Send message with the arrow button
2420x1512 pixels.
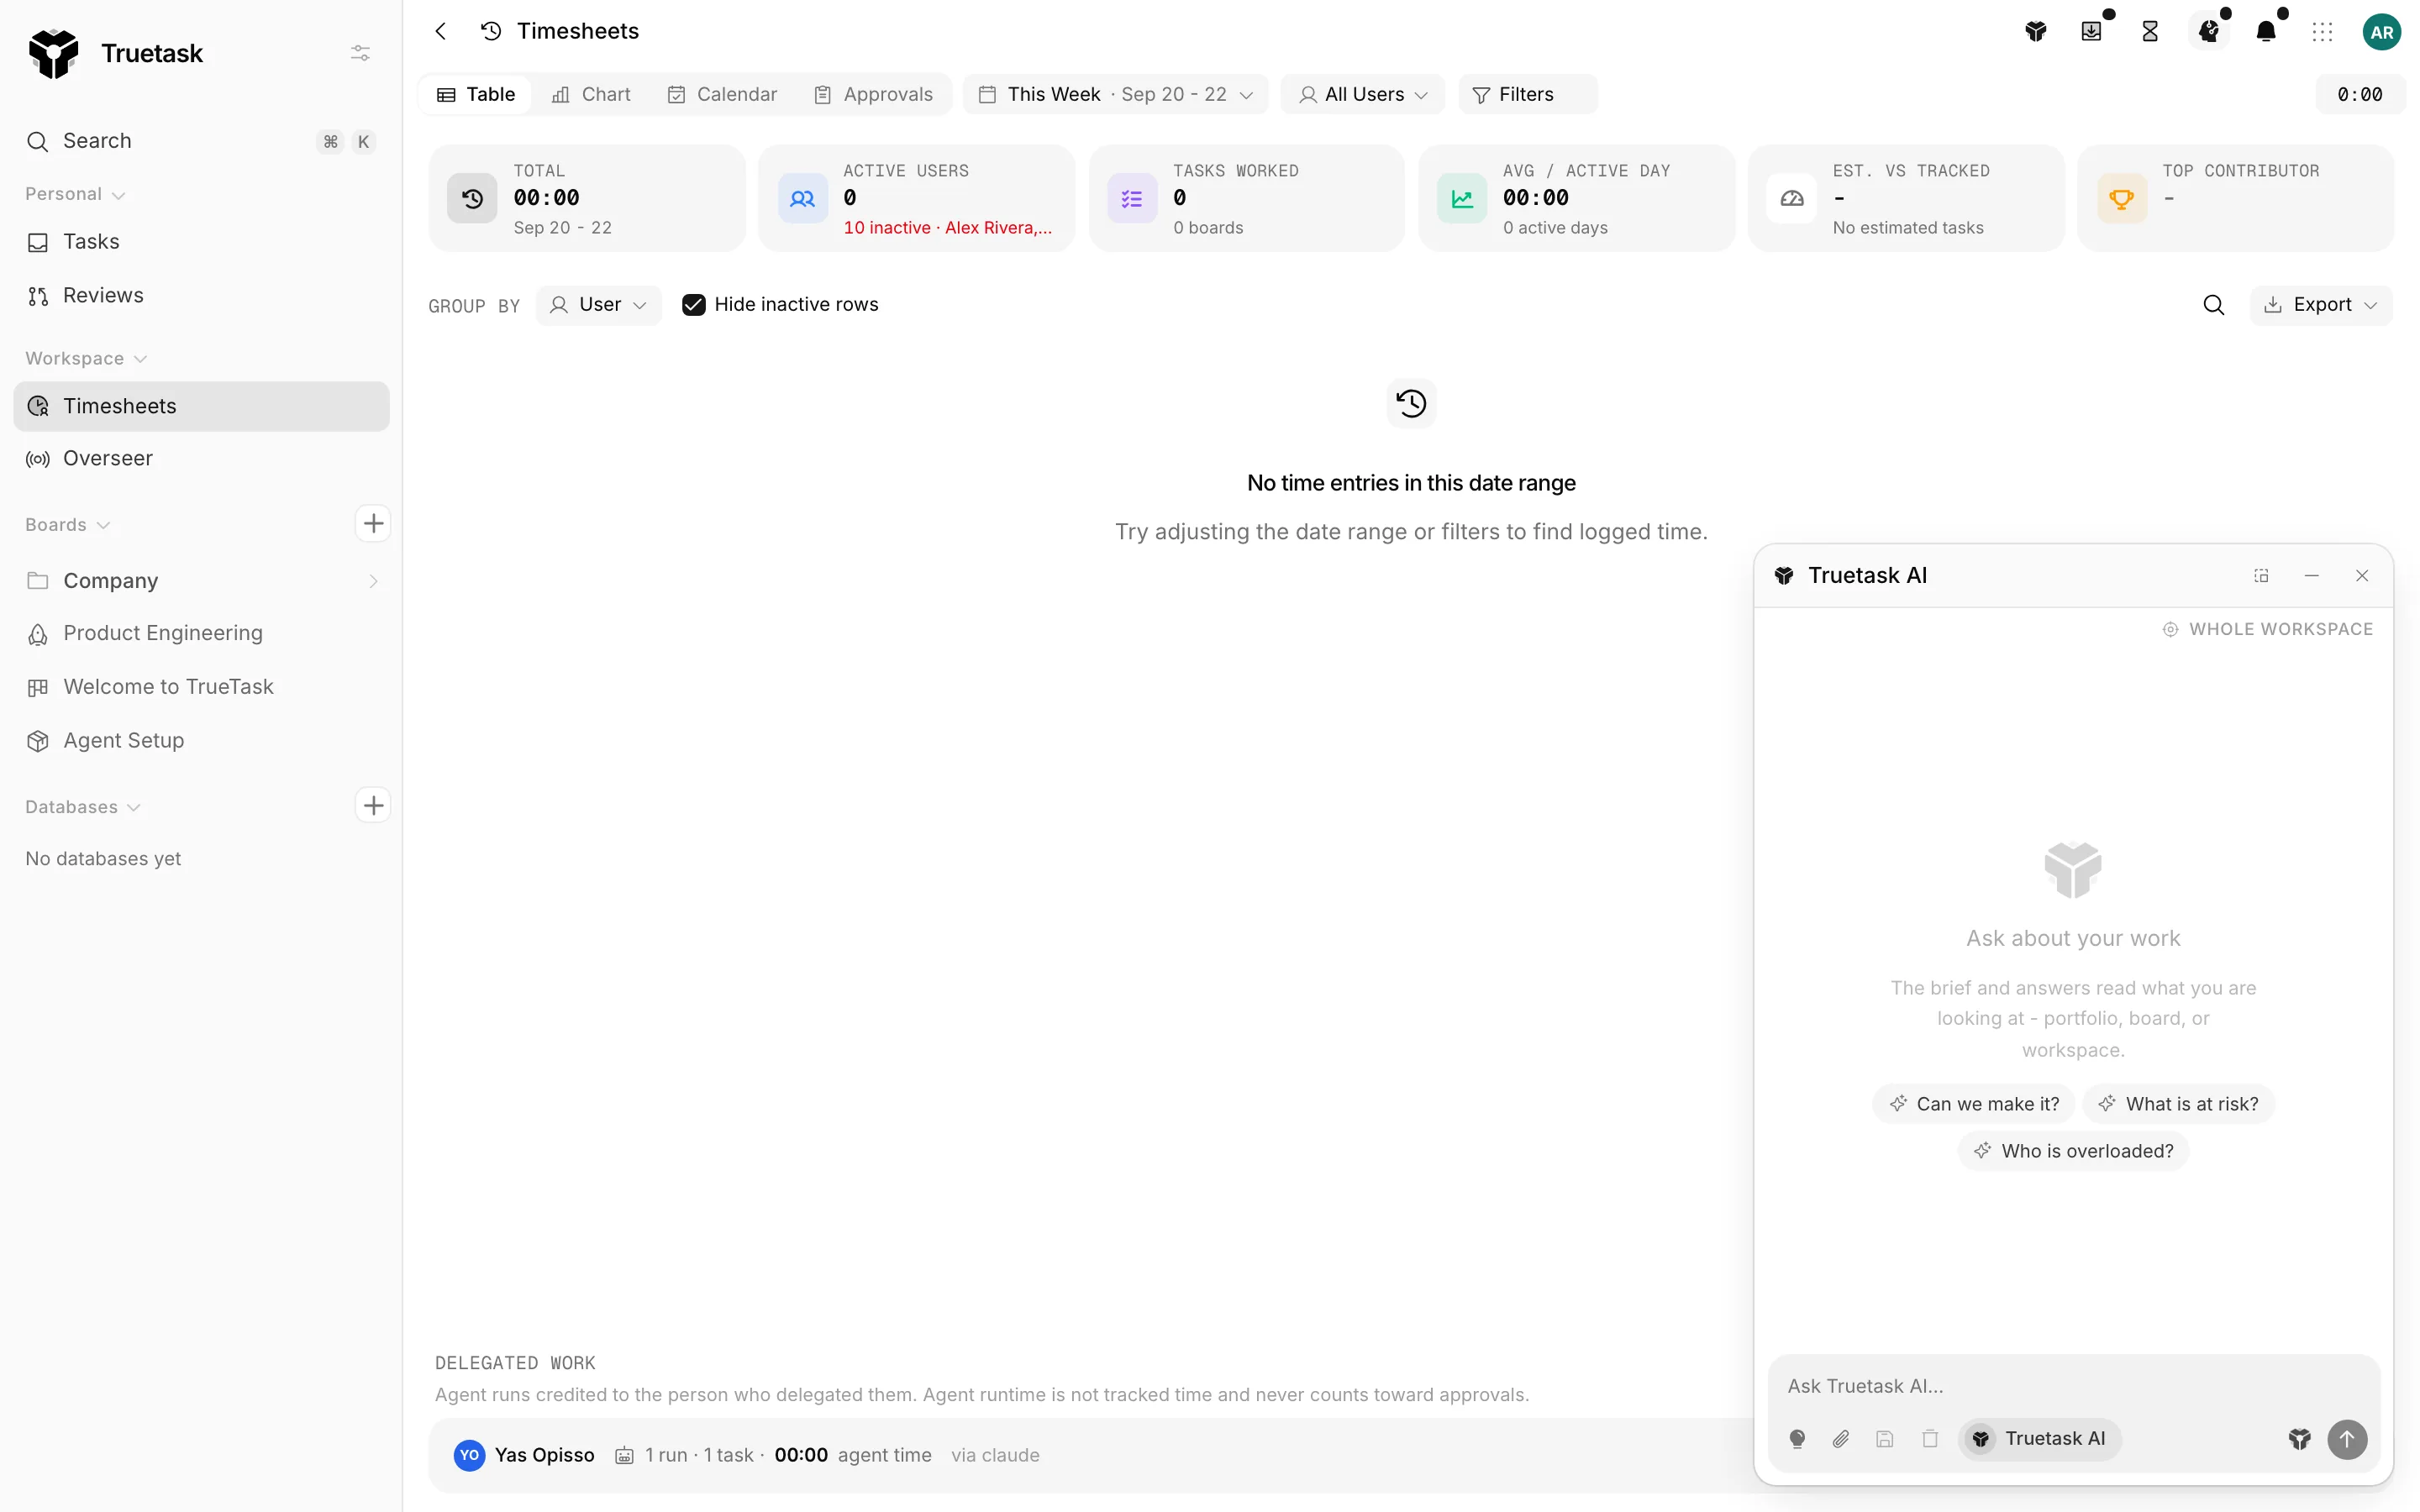pyautogui.click(x=2347, y=1439)
